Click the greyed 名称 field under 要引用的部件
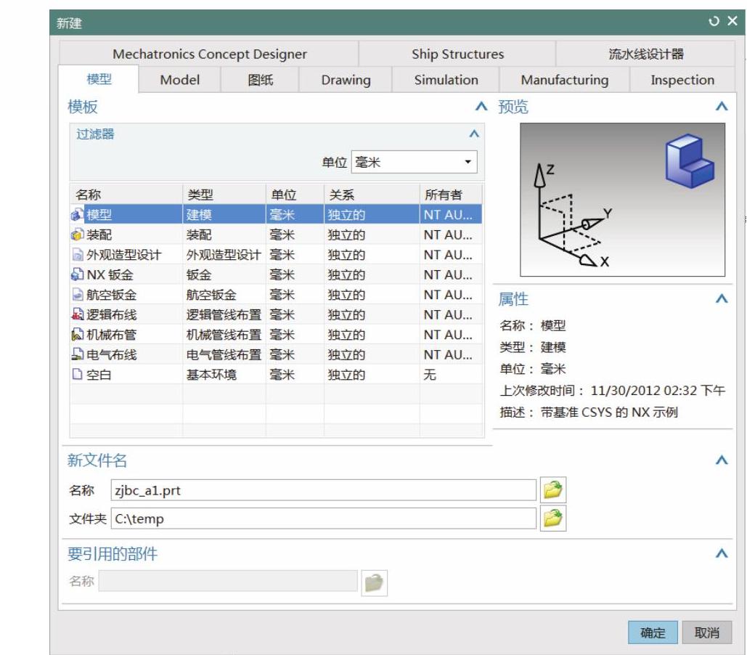The height and width of the screenshot is (655, 747). point(228,581)
